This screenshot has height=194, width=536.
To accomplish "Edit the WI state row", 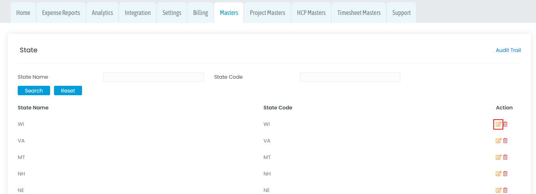I will click(x=499, y=124).
